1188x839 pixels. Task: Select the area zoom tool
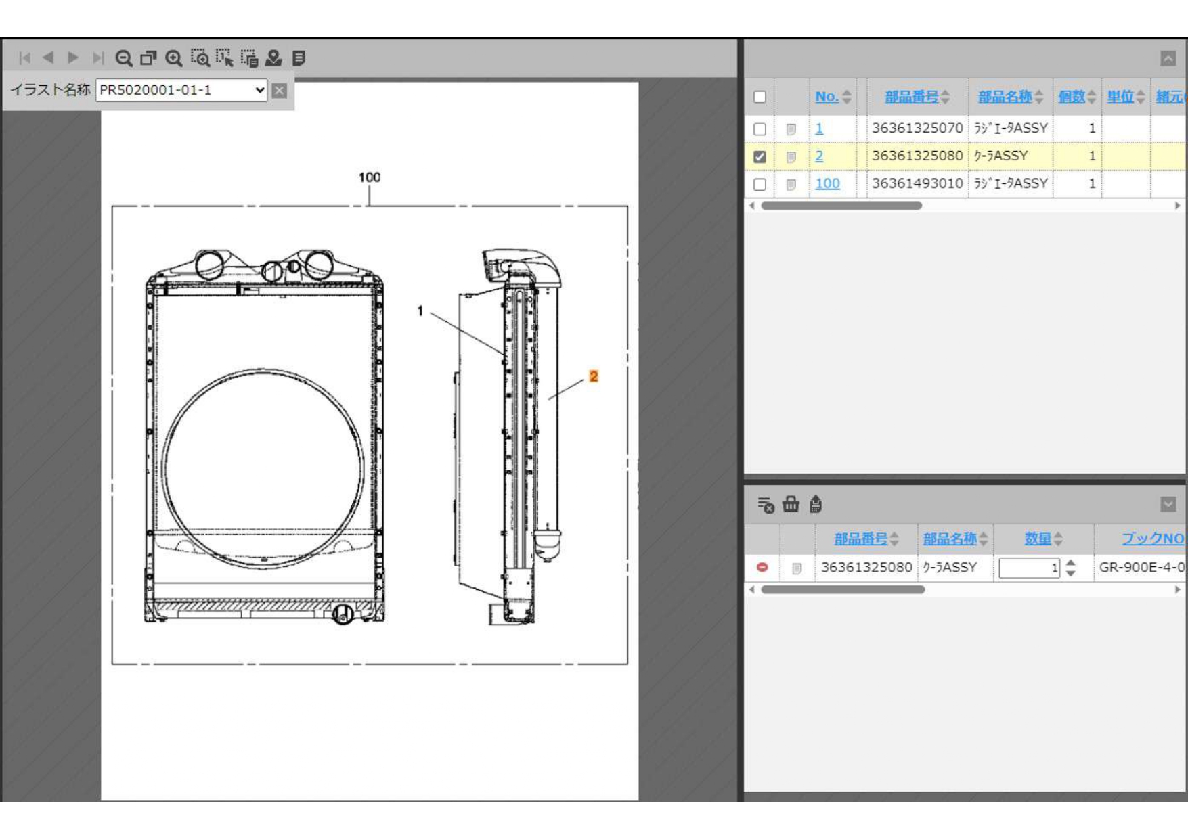click(x=200, y=59)
